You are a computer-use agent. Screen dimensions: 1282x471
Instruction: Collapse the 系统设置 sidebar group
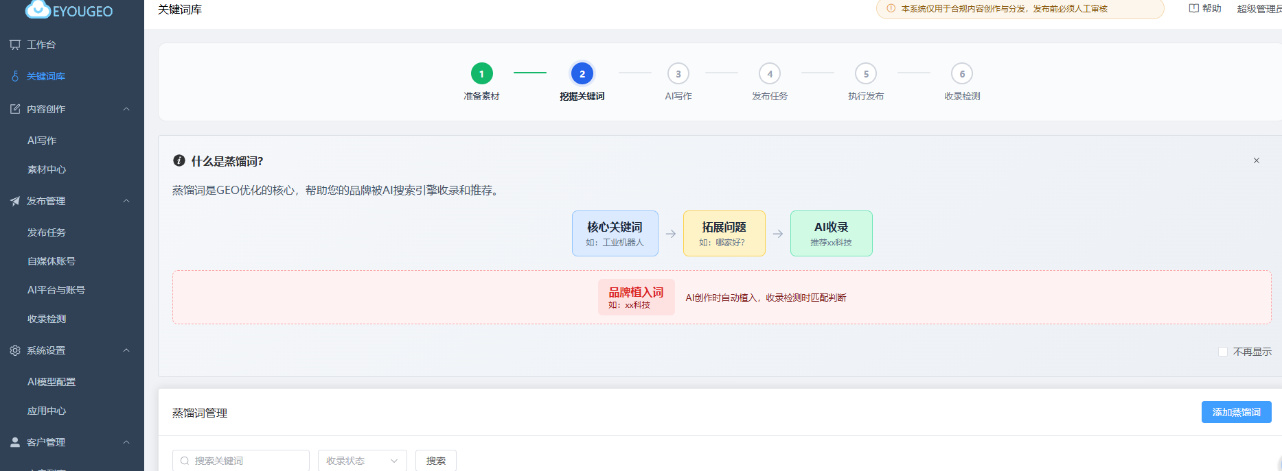(x=126, y=350)
